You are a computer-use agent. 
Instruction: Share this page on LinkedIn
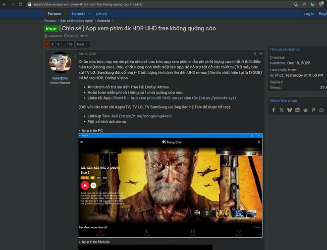pos(297,110)
